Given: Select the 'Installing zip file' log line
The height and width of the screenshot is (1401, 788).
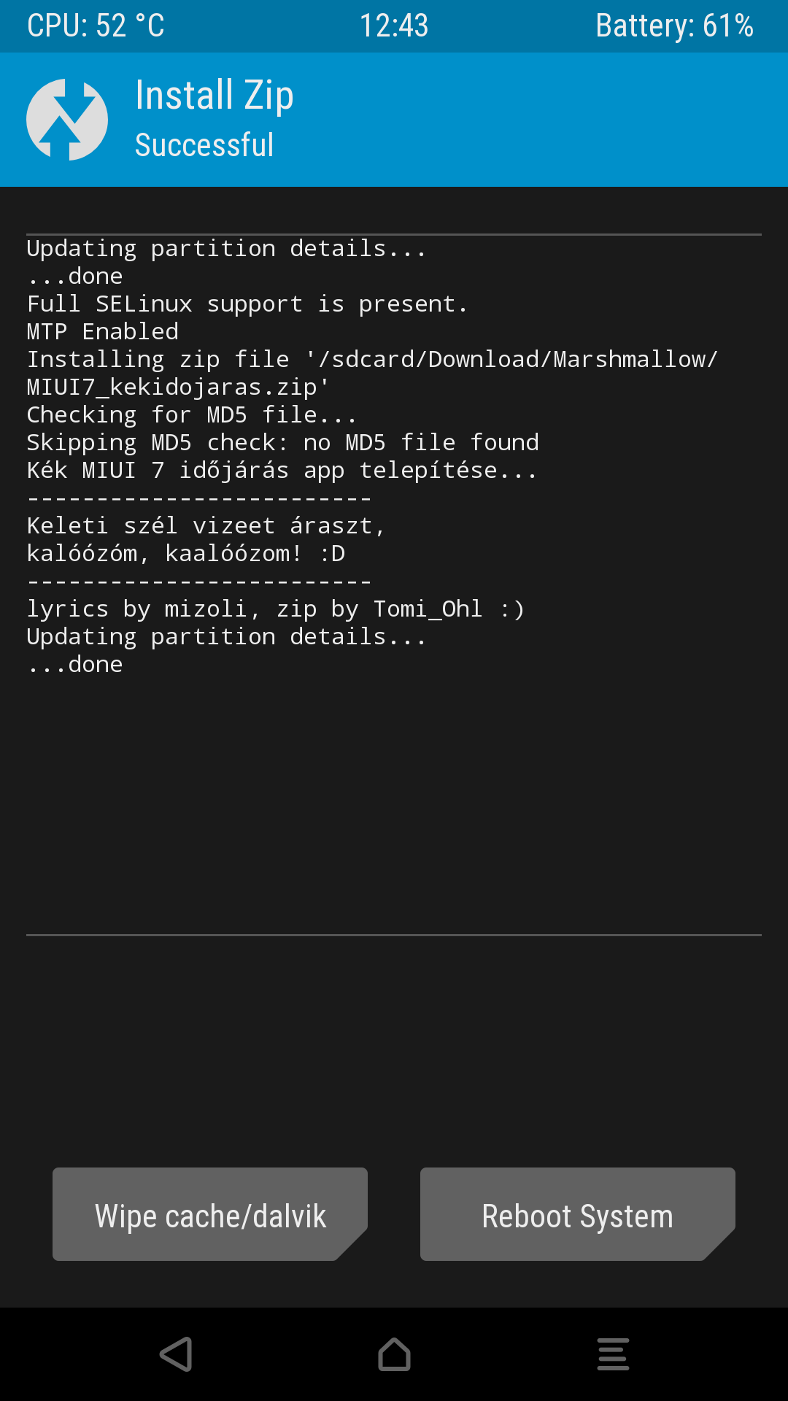Looking at the screenshot, I should 373,359.
